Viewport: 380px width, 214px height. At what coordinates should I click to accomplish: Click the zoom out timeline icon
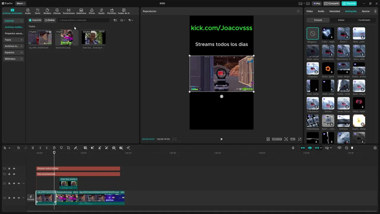click(x=346, y=148)
